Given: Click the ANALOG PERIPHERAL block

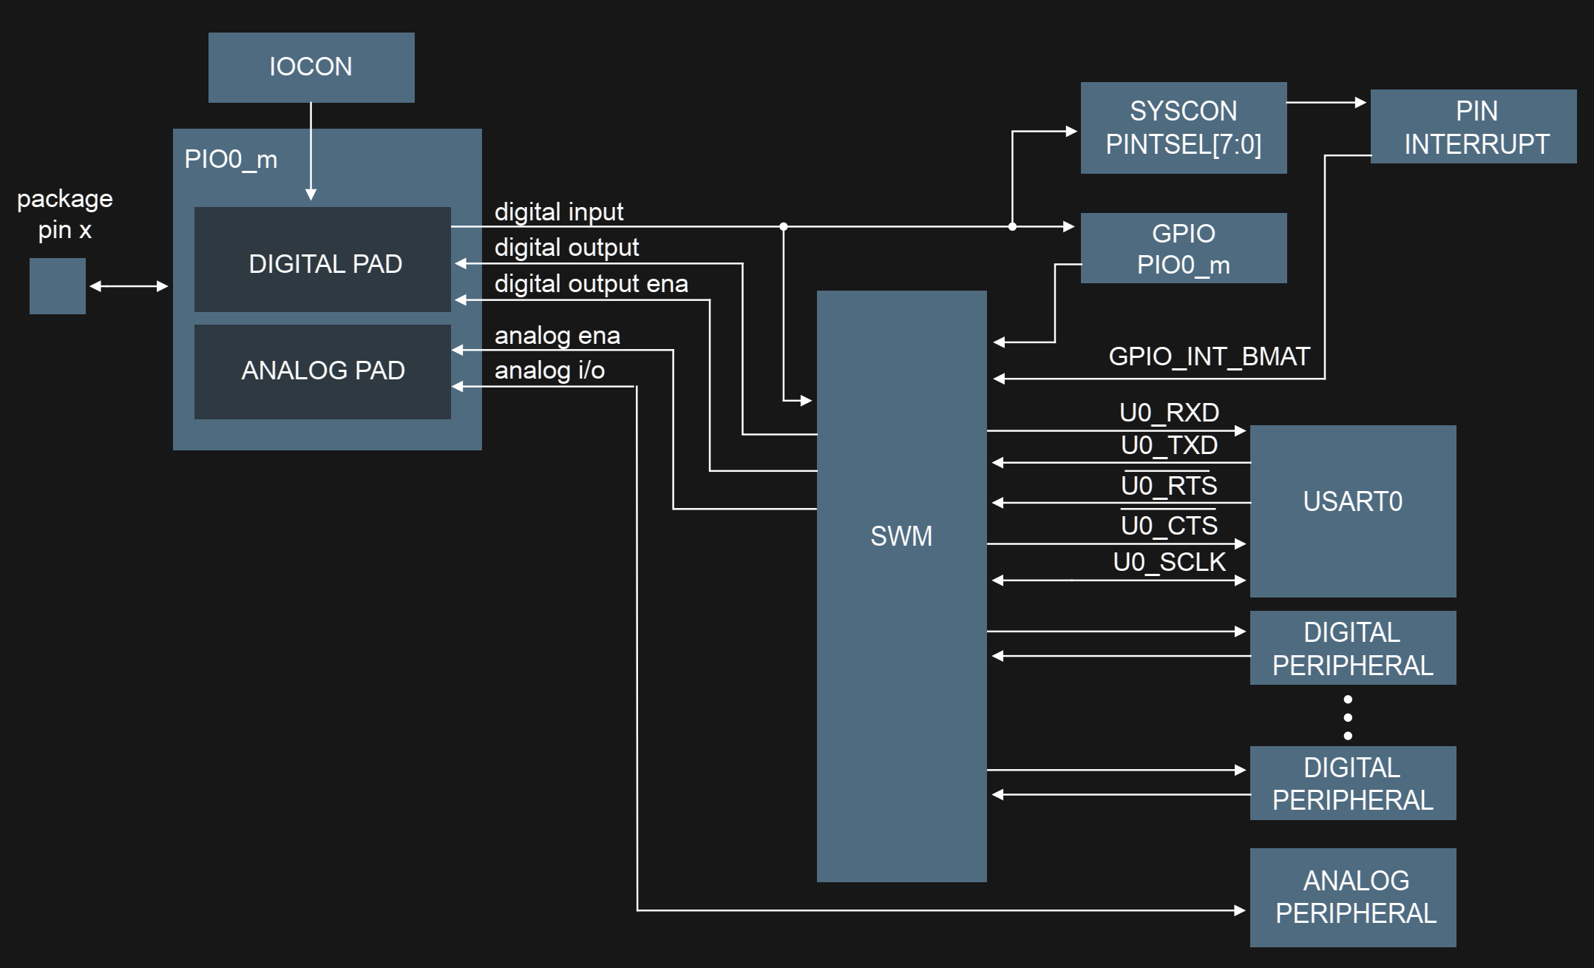Looking at the screenshot, I should tap(1353, 897).
